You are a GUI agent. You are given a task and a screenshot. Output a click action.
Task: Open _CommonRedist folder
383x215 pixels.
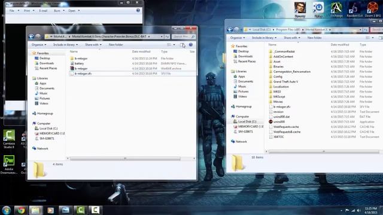click(284, 51)
